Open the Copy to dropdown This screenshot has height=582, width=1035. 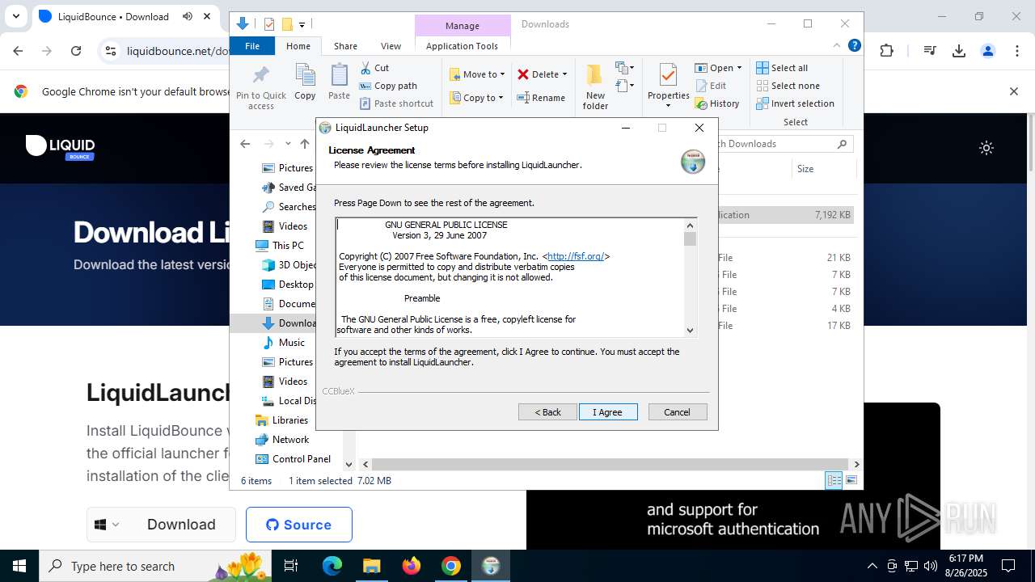click(x=476, y=98)
